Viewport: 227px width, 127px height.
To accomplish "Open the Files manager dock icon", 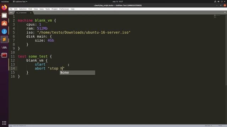I will 4,16.
